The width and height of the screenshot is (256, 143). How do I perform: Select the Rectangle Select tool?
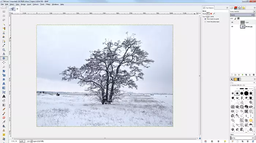point(4,12)
